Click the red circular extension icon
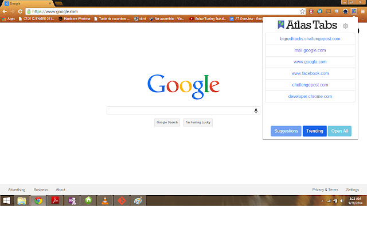This screenshot has height=229, width=367. coord(311,11)
